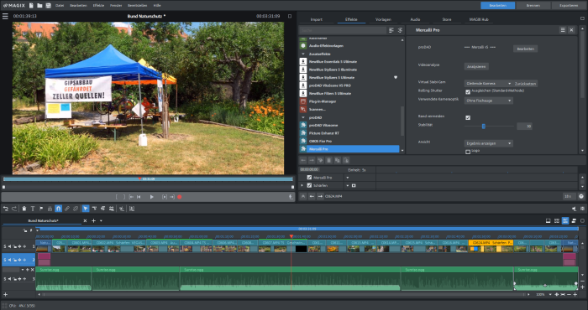Select the single-object mouse mode arrow
Screen dimensions: 588x310
point(86,209)
